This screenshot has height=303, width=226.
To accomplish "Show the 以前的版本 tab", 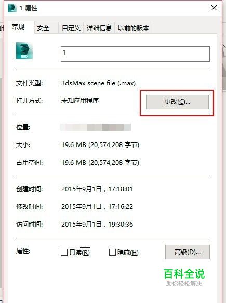I will tap(134, 28).
